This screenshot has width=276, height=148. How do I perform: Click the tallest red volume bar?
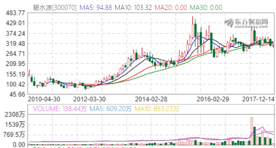[x=252, y=130]
